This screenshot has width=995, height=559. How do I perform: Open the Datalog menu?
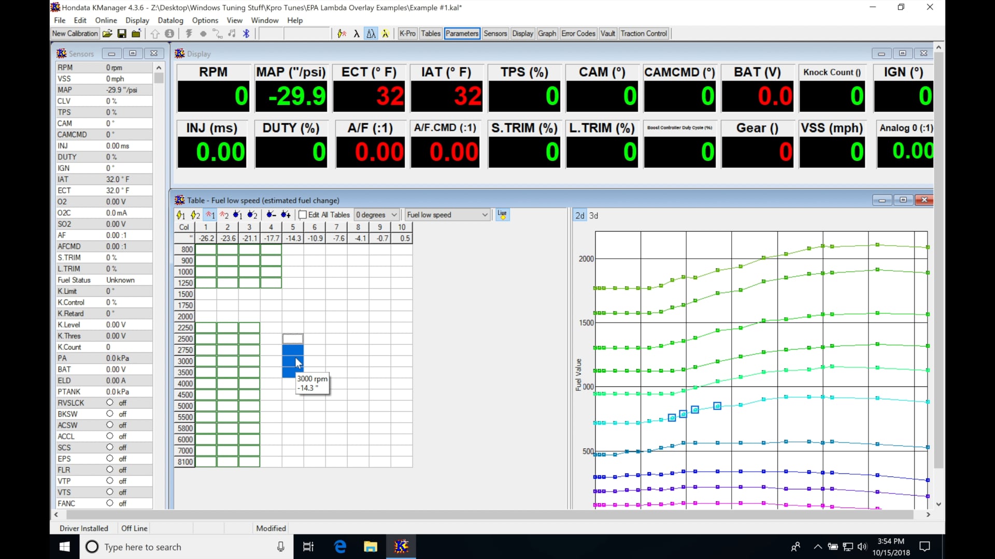(x=170, y=20)
